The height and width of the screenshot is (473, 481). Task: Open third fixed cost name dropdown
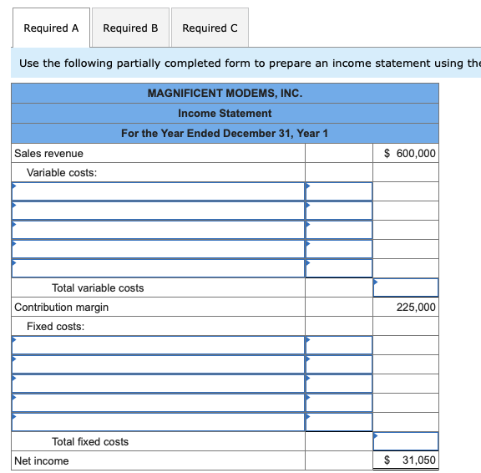point(159,384)
